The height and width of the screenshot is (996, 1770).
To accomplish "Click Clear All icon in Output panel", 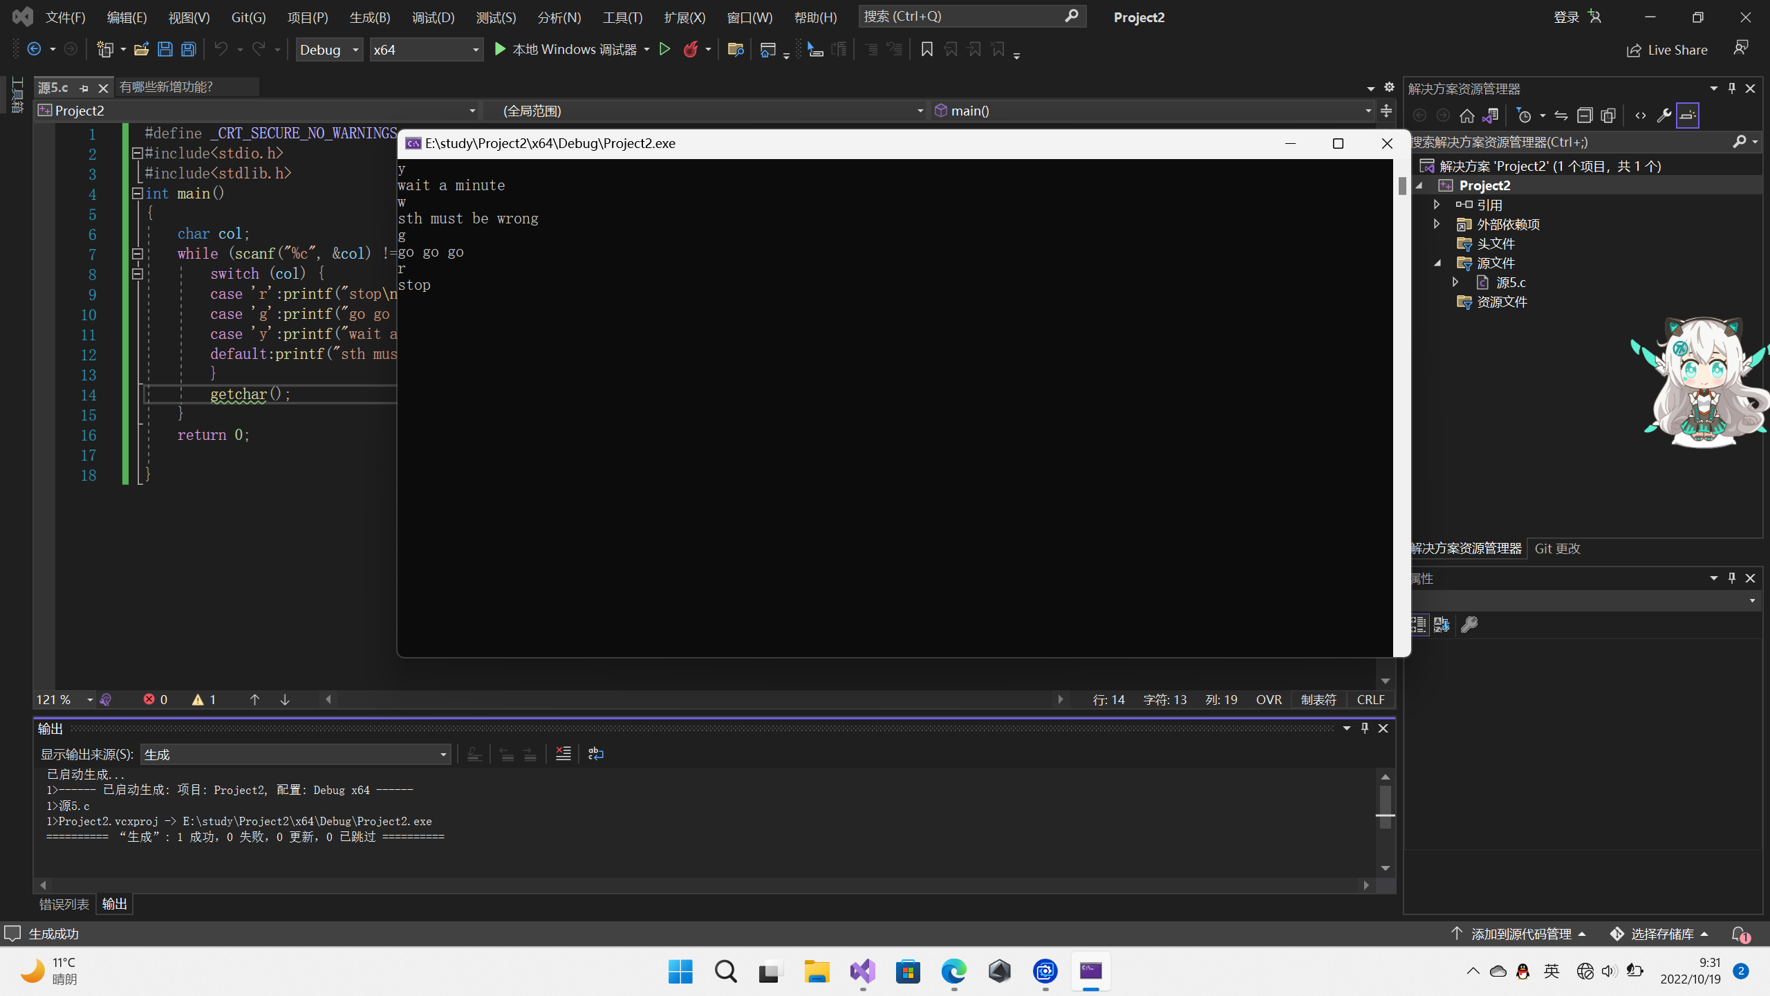I will (x=563, y=754).
